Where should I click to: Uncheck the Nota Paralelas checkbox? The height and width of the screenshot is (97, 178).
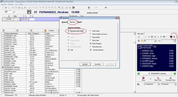click(91, 44)
